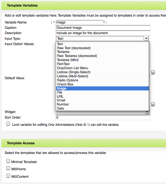Open the Input Type dropdown arrow
The image size is (166, 184).
[146, 38]
